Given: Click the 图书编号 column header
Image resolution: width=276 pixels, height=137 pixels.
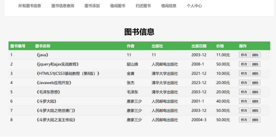Looking at the screenshot, I should (x=18, y=46).
